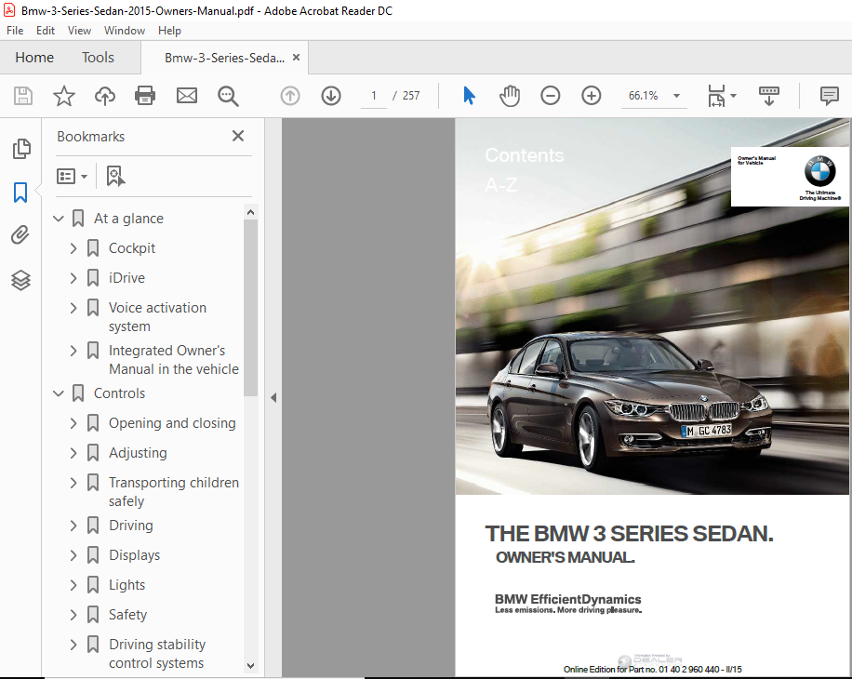Expand the Opening and closing bookmark
Viewport: 852px width, 679px height.
point(73,423)
